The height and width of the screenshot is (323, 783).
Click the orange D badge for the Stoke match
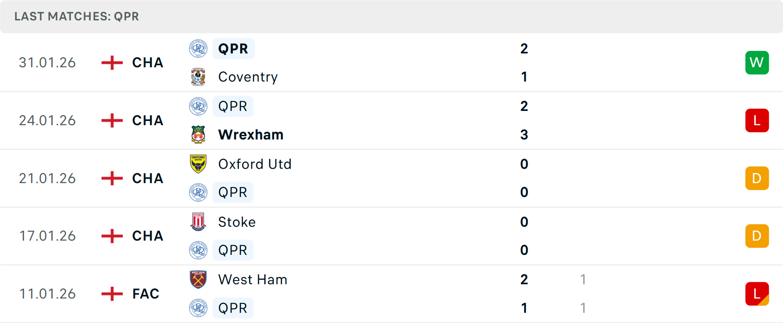point(757,236)
